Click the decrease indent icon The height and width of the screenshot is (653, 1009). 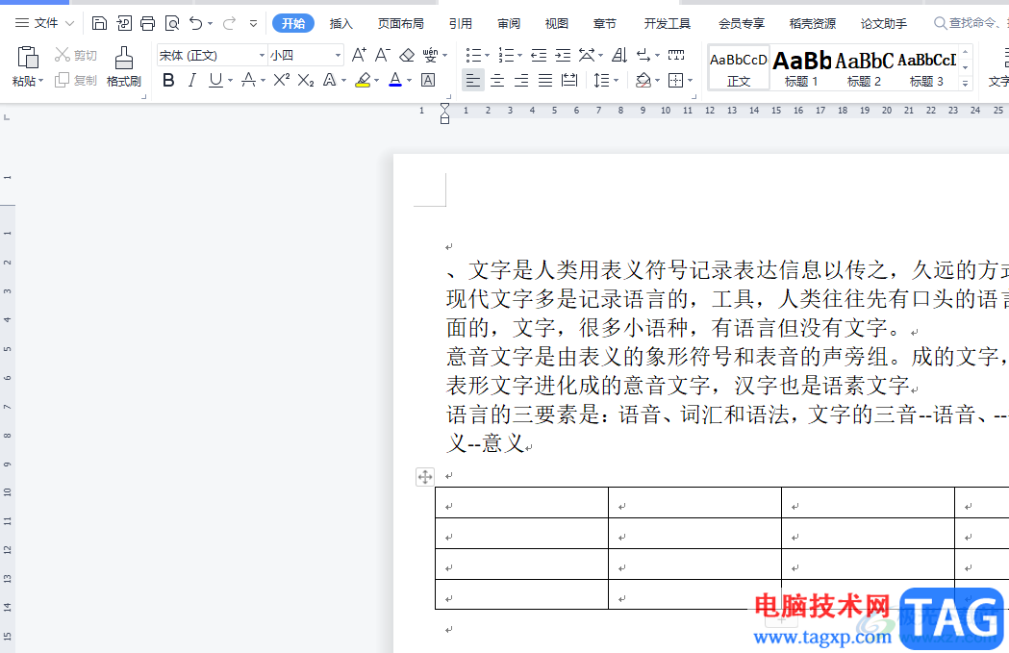coord(539,56)
